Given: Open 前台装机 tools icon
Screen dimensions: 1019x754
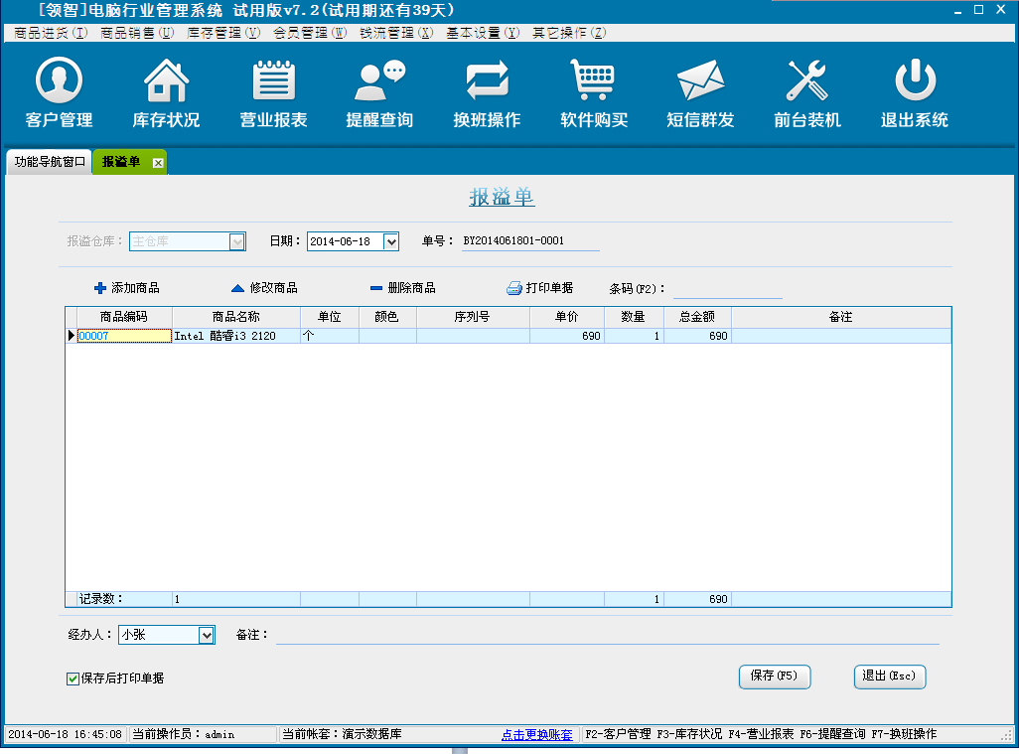Looking at the screenshot, I should pyautogui.click(x=806, y=81).
